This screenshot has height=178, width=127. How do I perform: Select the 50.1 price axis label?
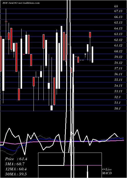pyautogui.click(x=117, y=109)
